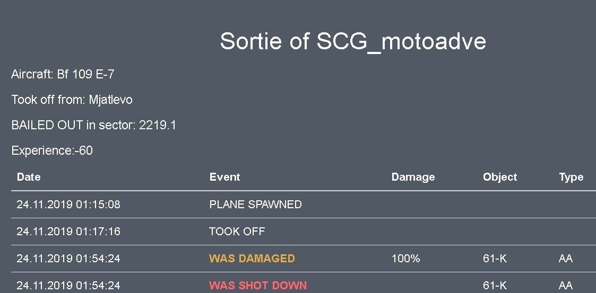This screenshot has height=293, width=596.
Task: Click the "Experience:-60" text
Action: tap(52, 150)
